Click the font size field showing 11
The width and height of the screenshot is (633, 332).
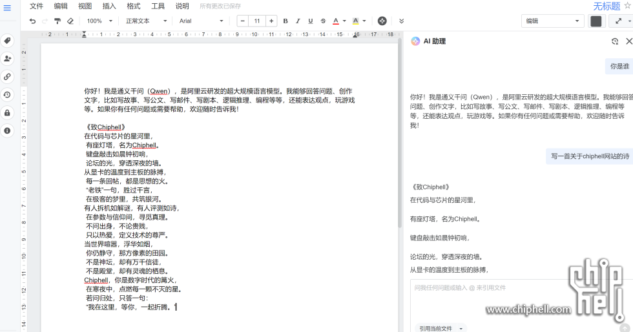pos(257,21)
